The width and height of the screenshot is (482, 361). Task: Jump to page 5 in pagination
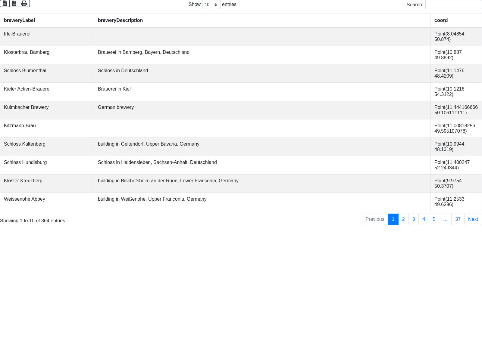coord(434,219)
